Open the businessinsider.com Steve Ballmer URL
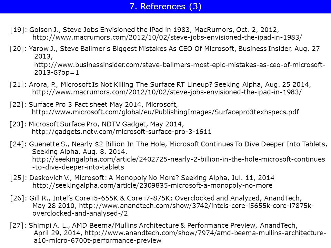331x248 pixels. [180, 65]
